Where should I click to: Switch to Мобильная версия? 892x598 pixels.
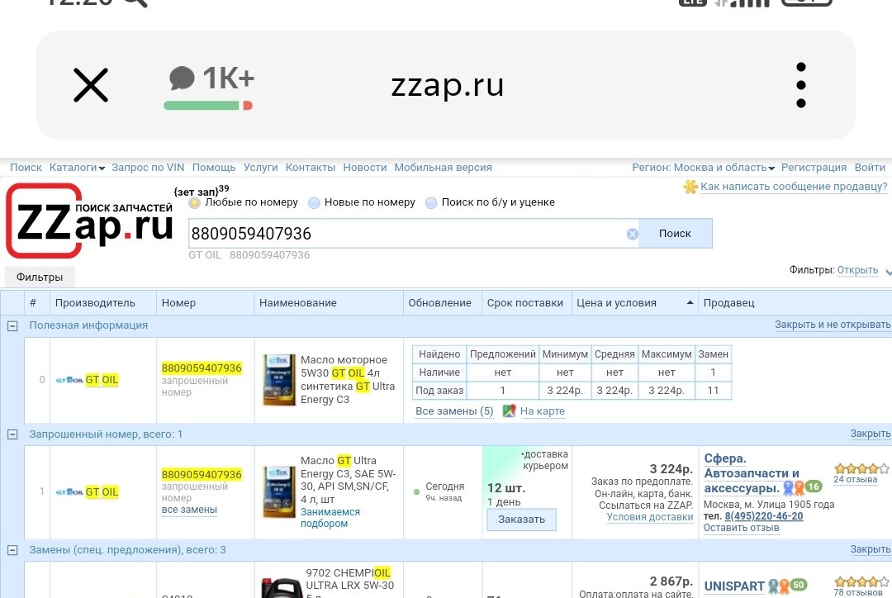point(444,168)
